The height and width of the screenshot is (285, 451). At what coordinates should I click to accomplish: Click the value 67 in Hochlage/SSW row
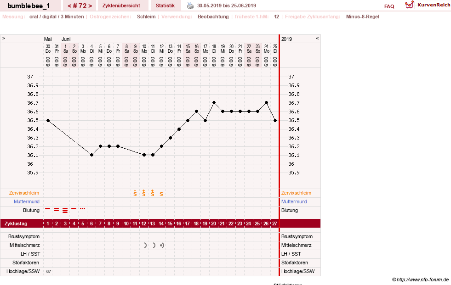[x=49, y=272]
